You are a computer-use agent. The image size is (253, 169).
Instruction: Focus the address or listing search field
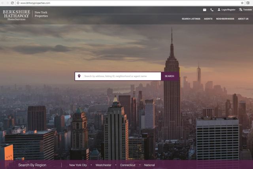[x=121, y=76]
